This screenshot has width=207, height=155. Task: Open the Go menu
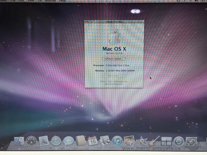click(x=40, y=1)
